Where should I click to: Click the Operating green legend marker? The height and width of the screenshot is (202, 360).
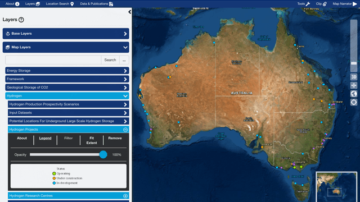coord(54,173)
